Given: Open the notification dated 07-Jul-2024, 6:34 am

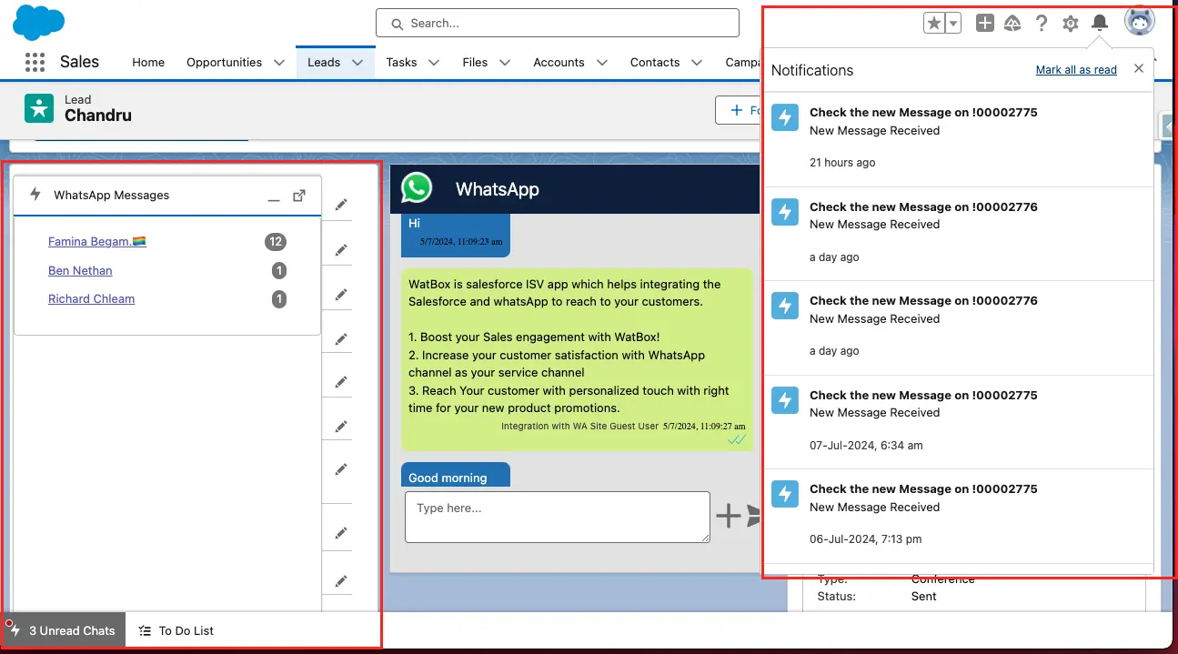Looking at the screenshot, I should [x=958, y=421].
